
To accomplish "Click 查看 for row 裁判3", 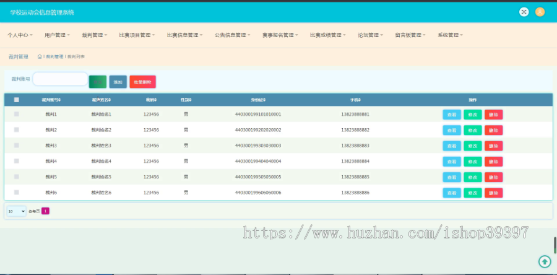I will point(452,146).
